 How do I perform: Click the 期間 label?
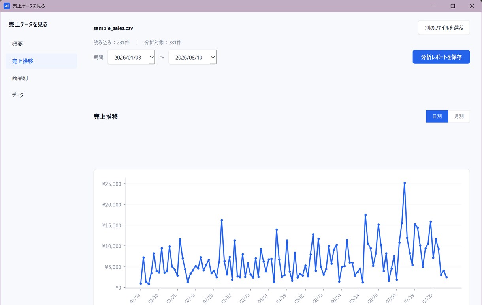click(98, 57)
